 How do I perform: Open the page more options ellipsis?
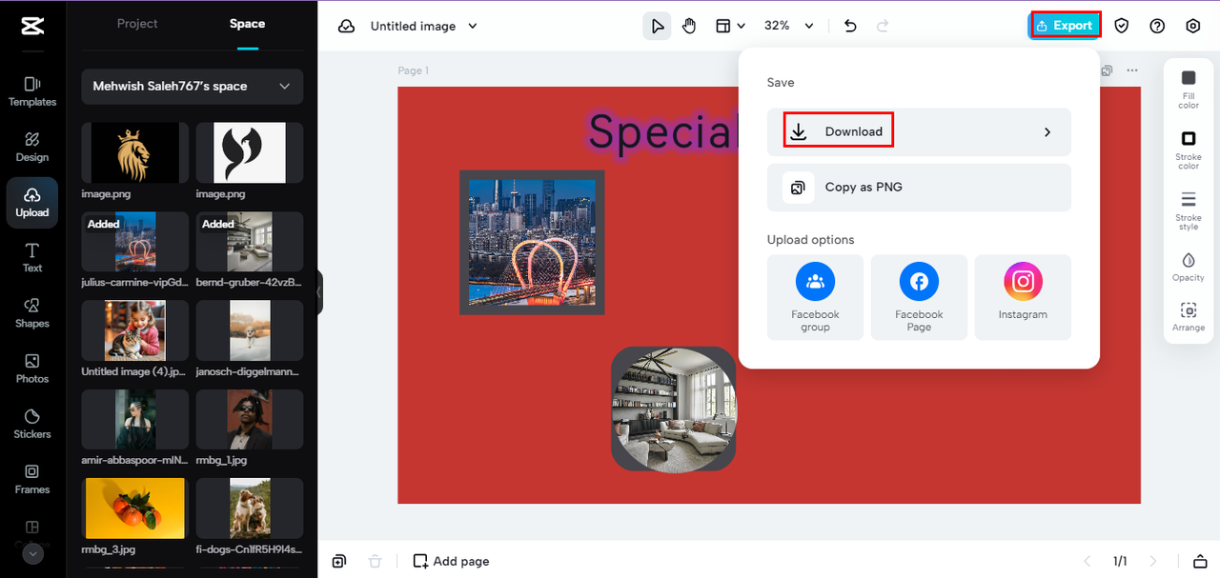(1132, 70)
